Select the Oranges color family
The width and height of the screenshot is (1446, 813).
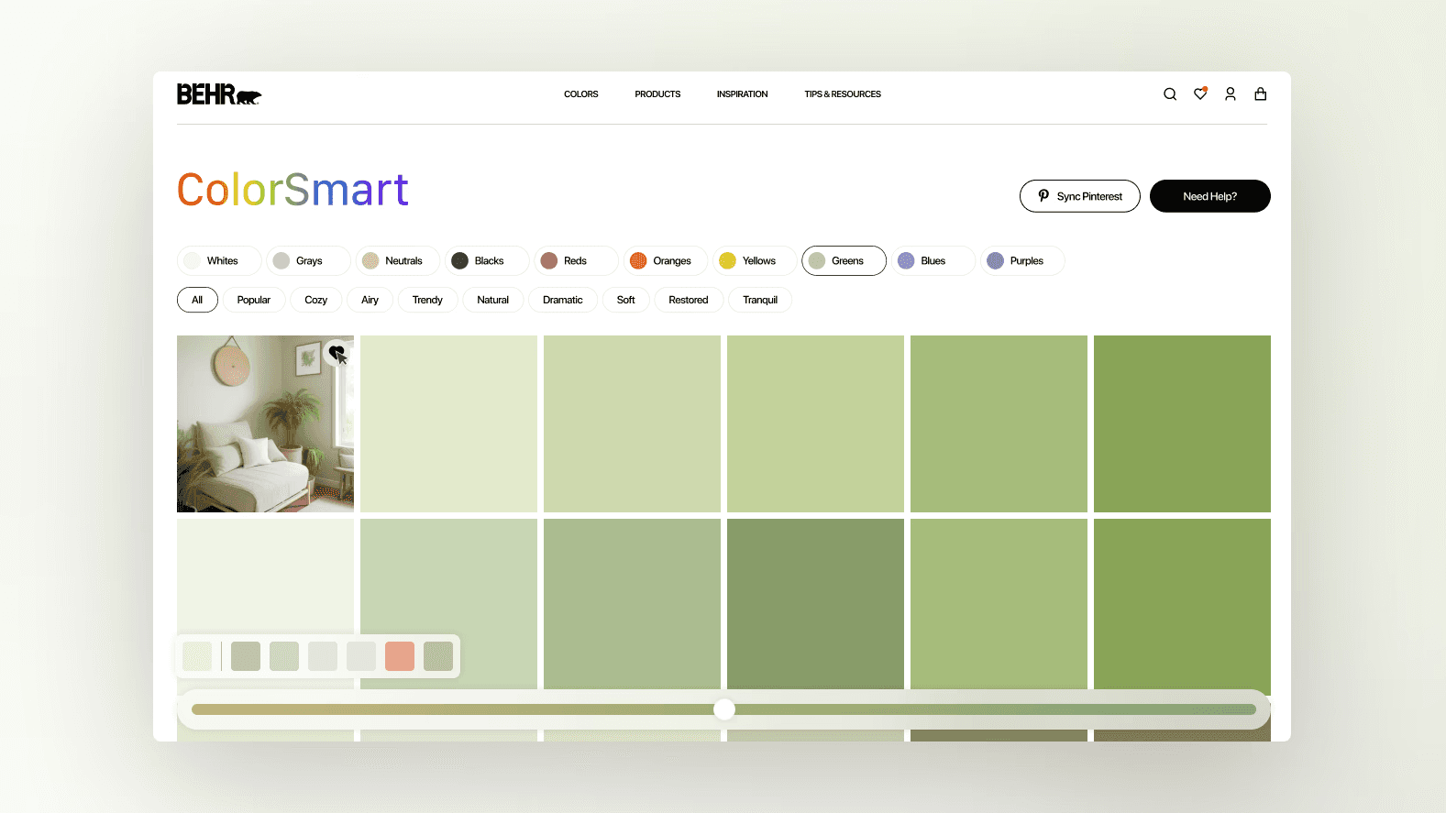tap(666, 261)
